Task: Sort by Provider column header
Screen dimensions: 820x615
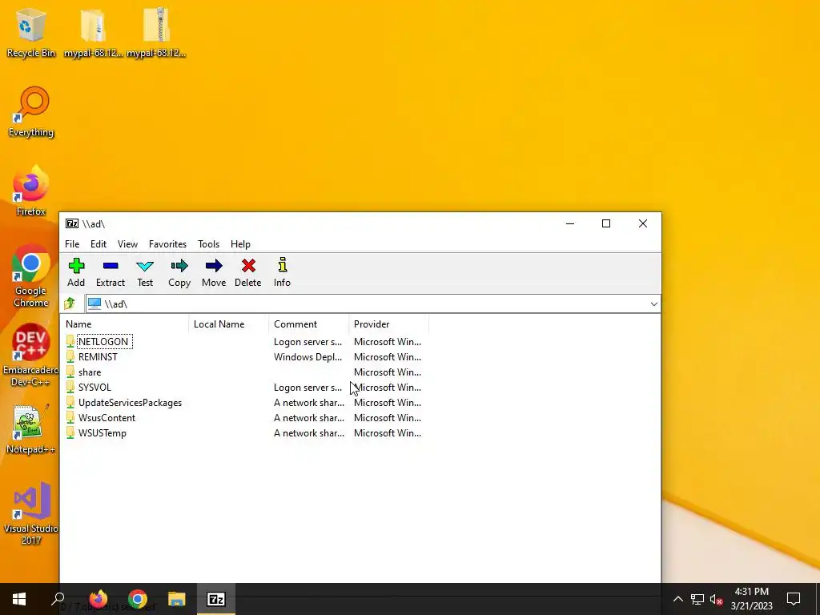Action: click(388, 324)
